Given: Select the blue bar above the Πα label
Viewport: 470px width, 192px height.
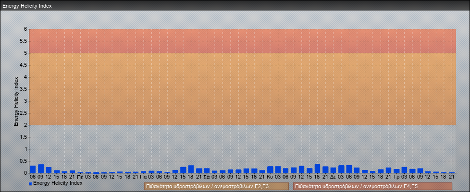Looking at the screenshot, I should 144,172.
